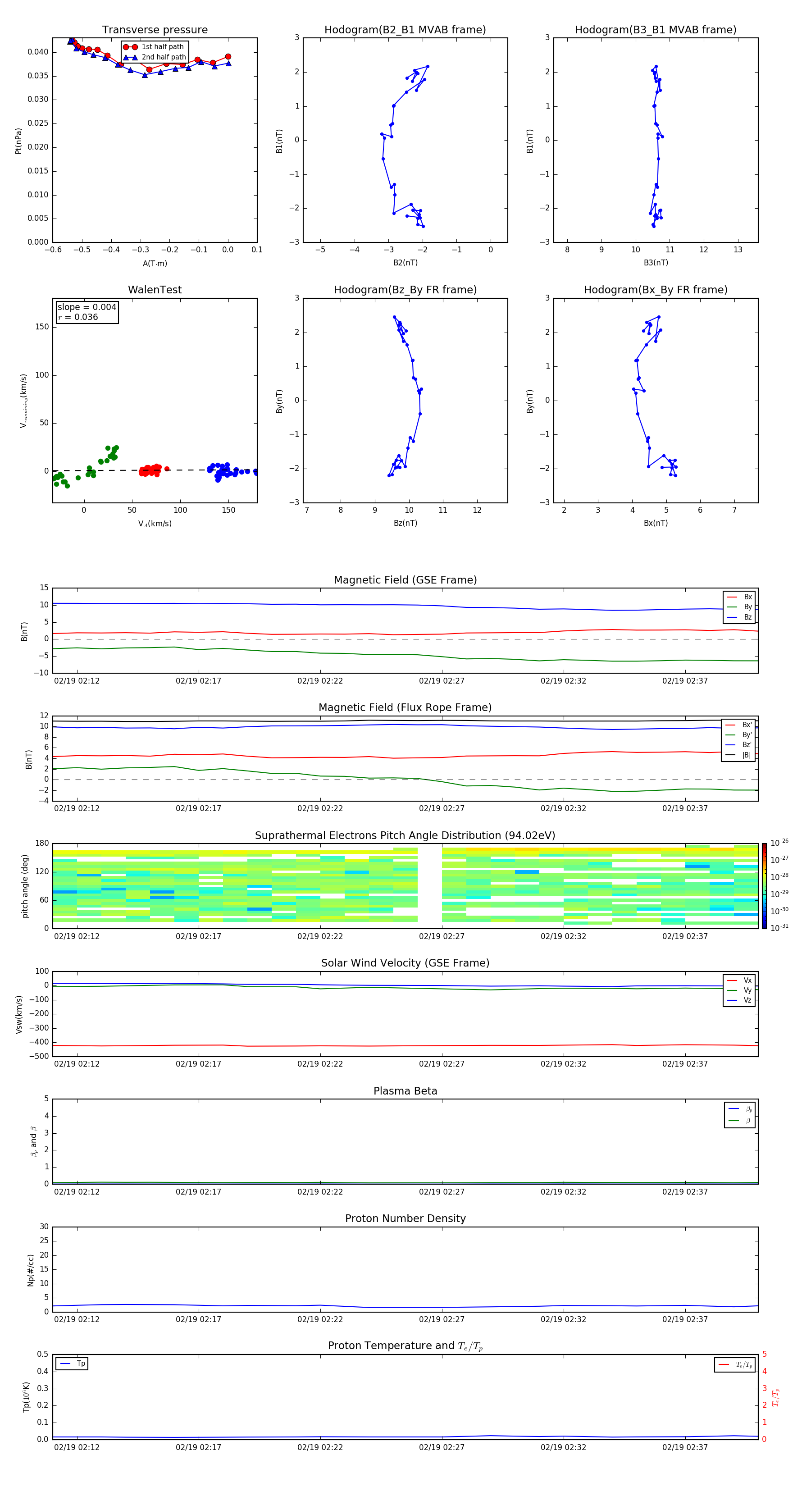
Task: Click the Suprathermal Electrons Pitch Angle Distribution title
Action: (x=405, y=836)
